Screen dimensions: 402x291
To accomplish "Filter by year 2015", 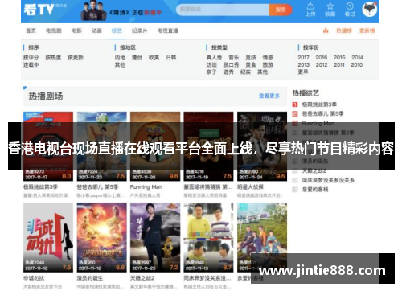I will point(339,58).
